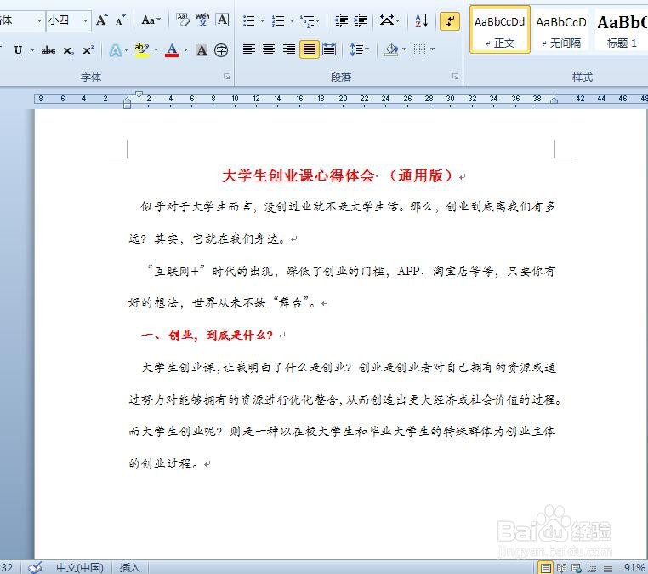Click the Clear Formatting eraser icon

pos(182,20)
